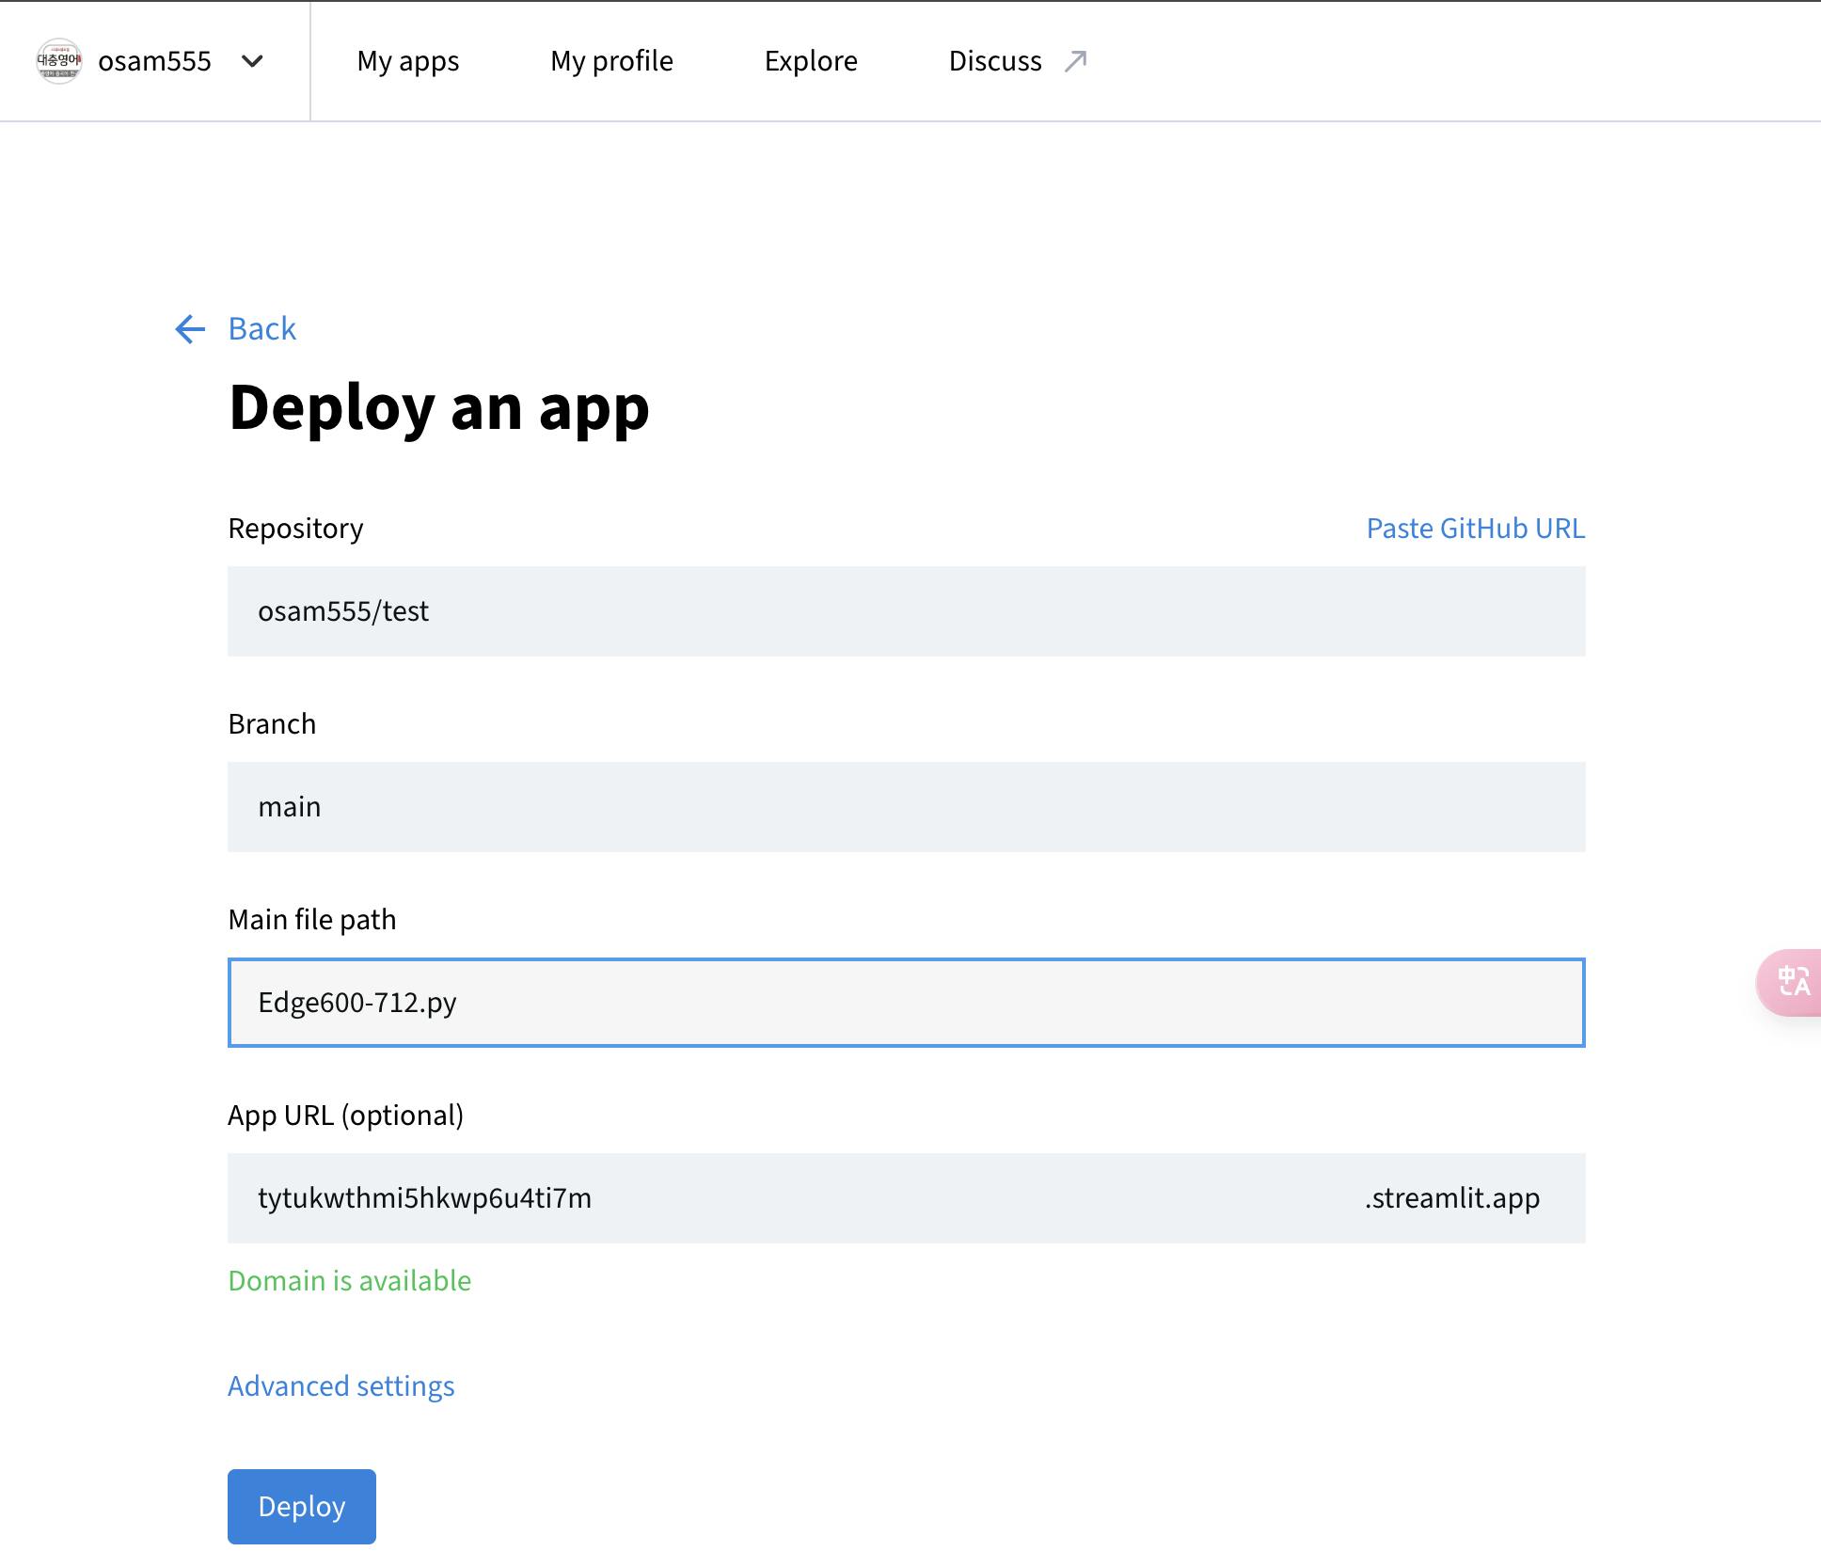This screenshot has width=1821, height=1567.
Task: Click the '.streamlit.app' suffix text
Action: point(1452,1198)
